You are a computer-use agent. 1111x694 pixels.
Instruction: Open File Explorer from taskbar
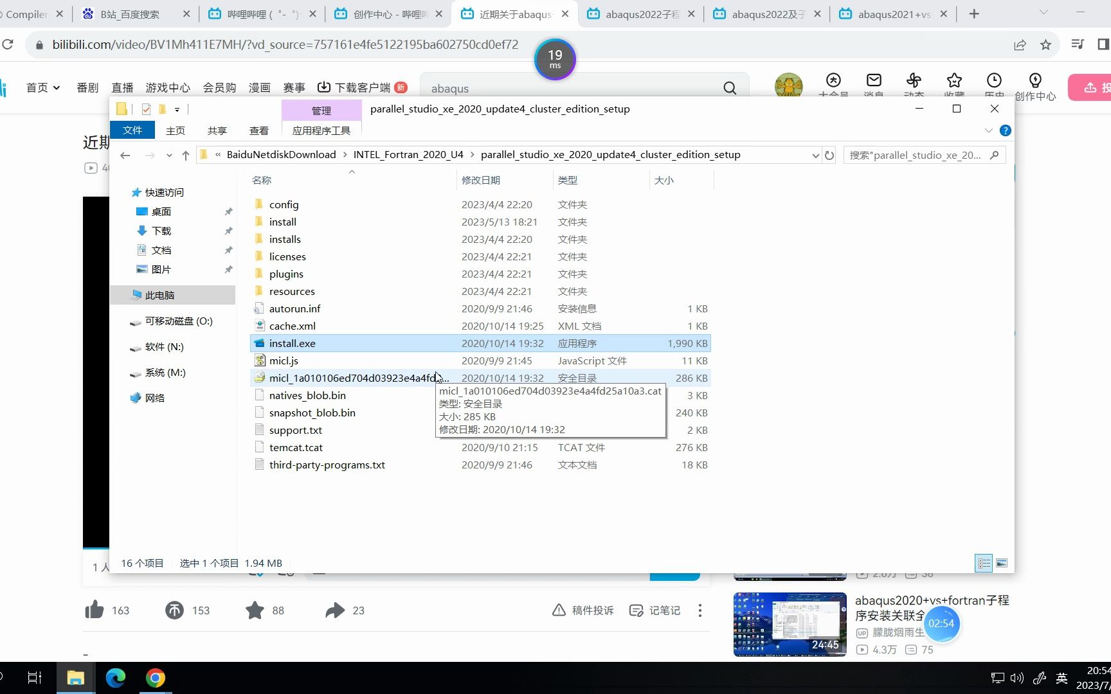pyautogui.click(x=76, y=678)
